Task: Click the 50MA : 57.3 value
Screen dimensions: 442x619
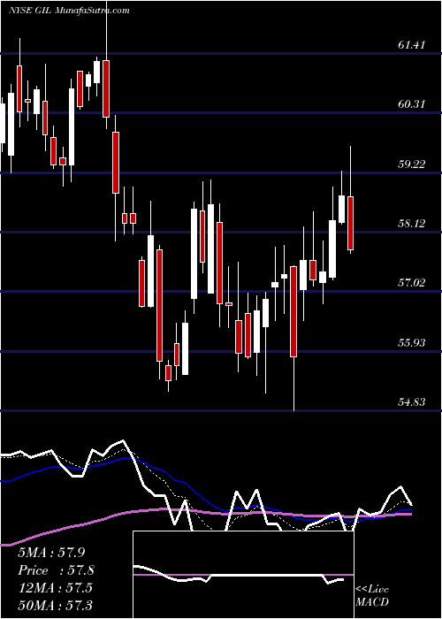Action: [x=56, y=605]
